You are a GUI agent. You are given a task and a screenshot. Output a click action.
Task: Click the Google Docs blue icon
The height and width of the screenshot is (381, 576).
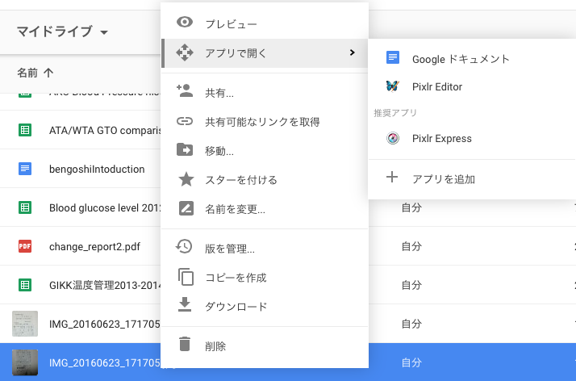point(393,57)
